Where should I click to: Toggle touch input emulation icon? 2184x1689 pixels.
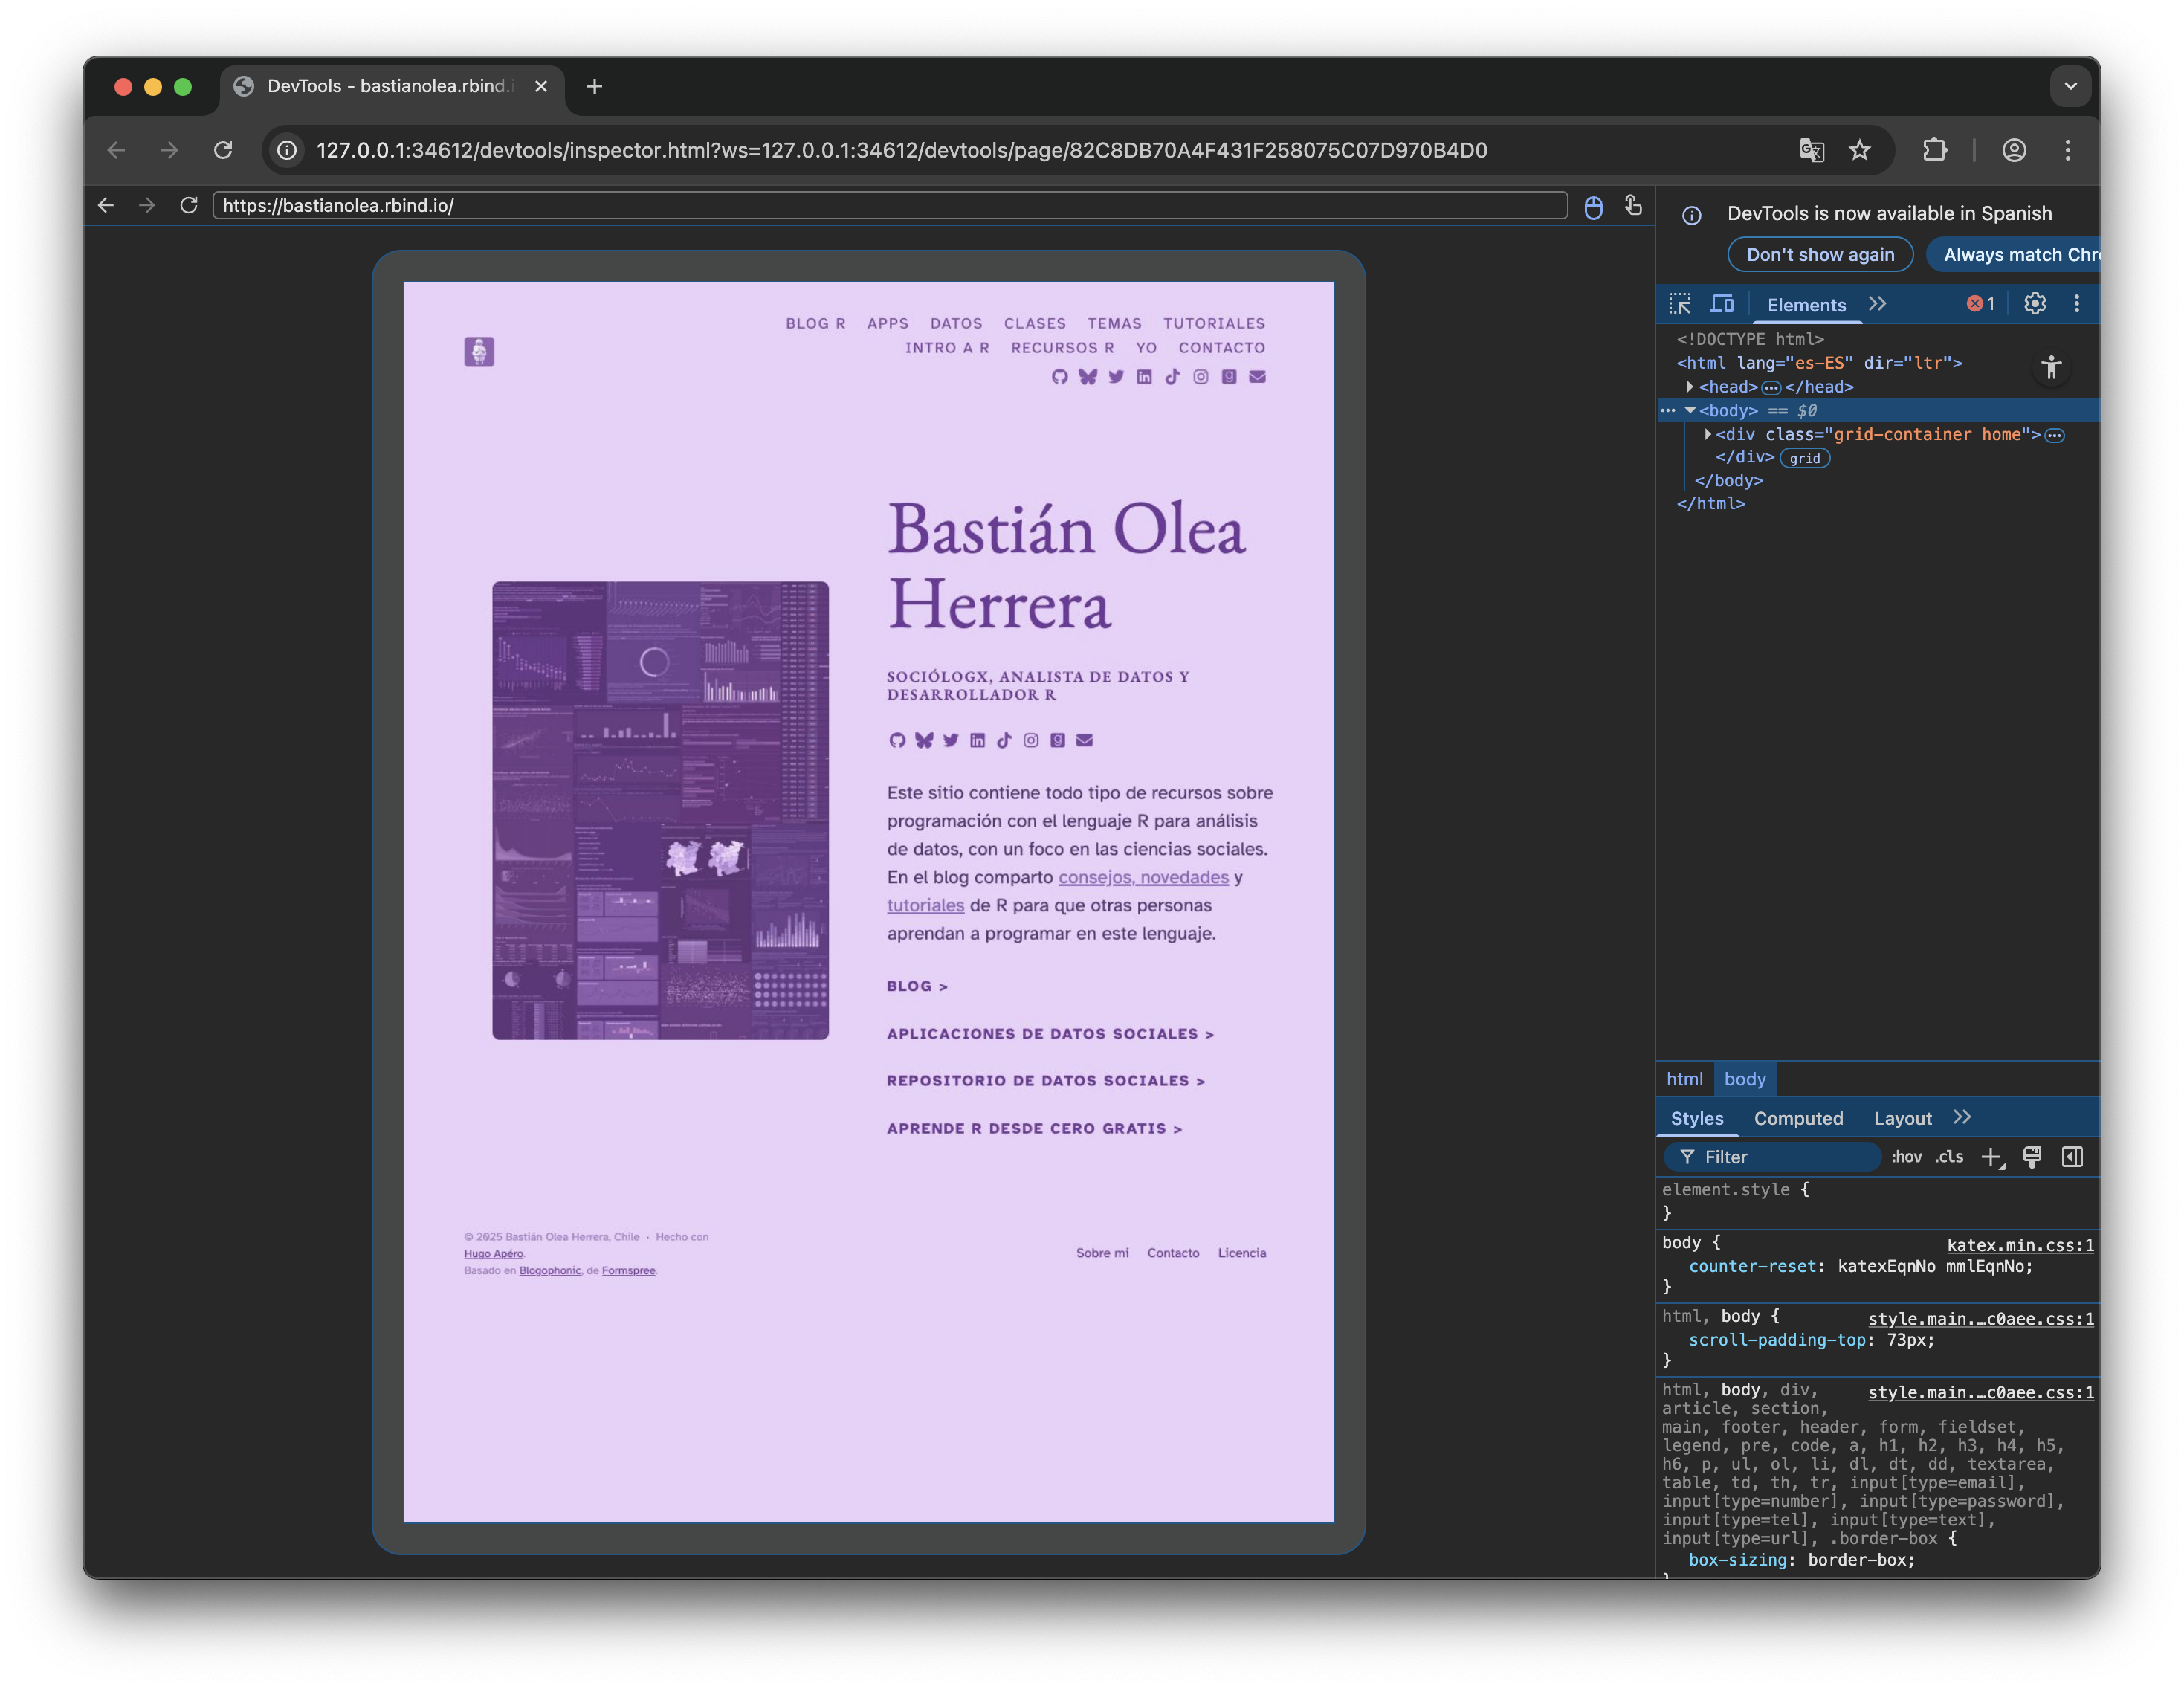1632,205
